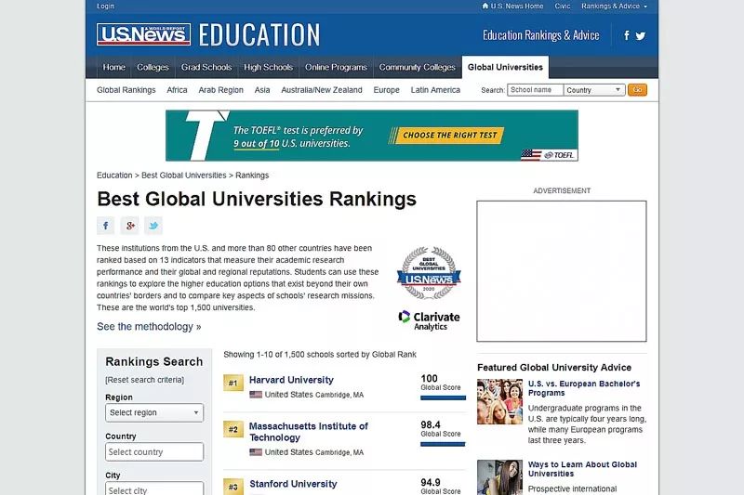This screenshot has height=495, width=744.
Task: Click the US flag under Harvard University
Action: pyautogui.click(x=256, y=395)
